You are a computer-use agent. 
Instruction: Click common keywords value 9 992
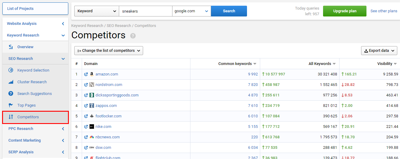point(253,74)
